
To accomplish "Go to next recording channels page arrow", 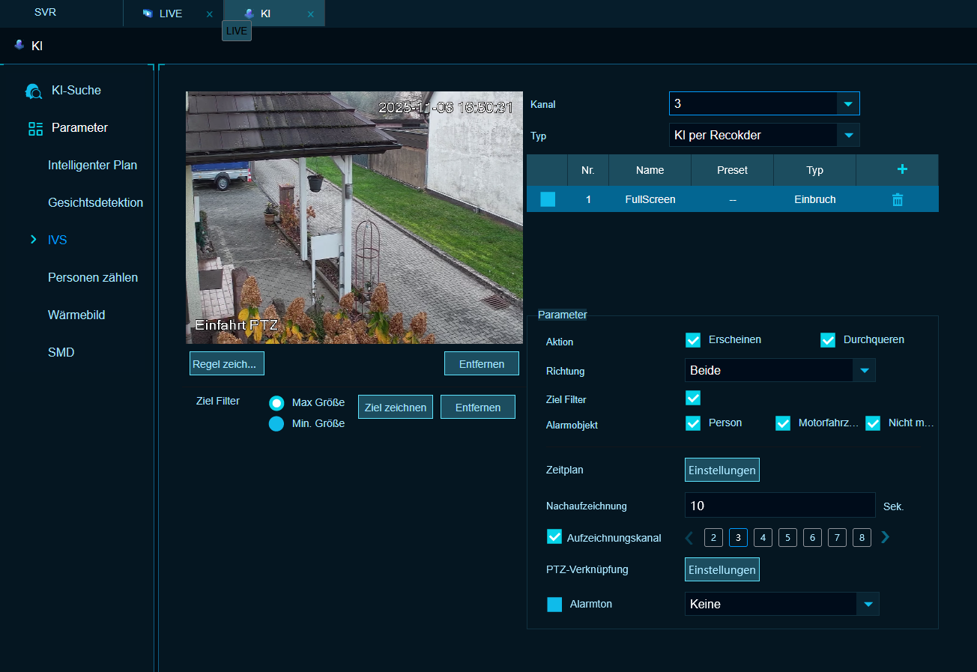I will pos(886,537).
